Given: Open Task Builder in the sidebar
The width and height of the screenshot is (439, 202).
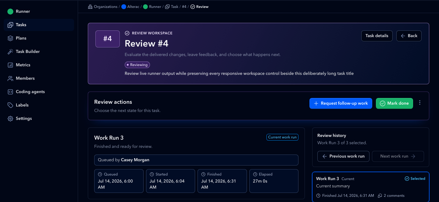Looking at the screenshot, I should tap(39, 52).
